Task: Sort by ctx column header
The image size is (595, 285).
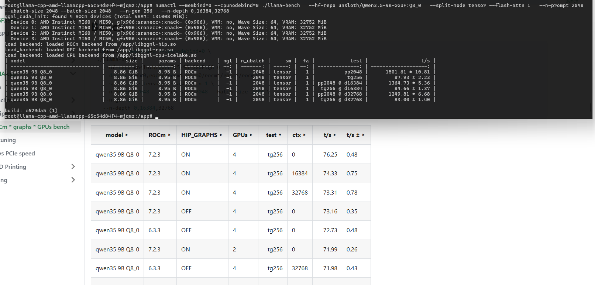Action: click(299, 135)
